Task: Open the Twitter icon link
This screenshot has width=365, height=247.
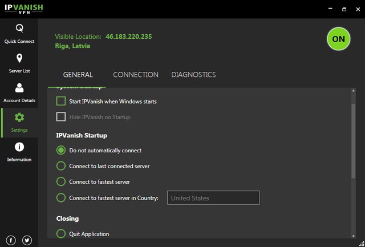Action: (27, 240)
